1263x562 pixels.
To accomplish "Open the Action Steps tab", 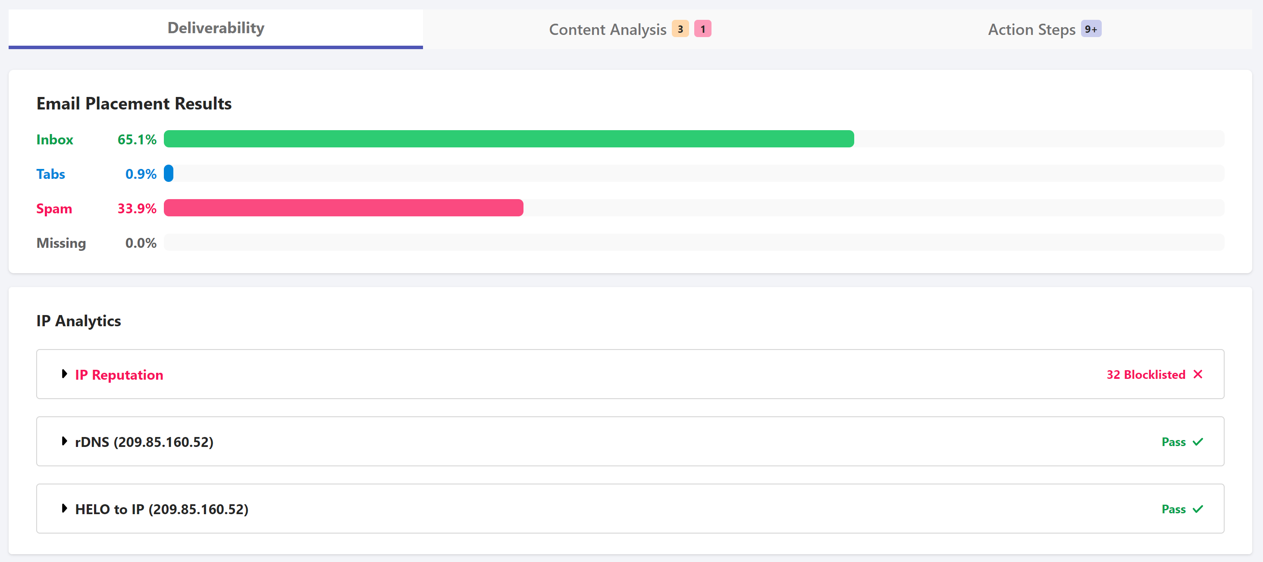I will point(1031,29).
